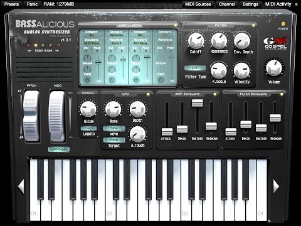
Task: Click the master Volume knob
Action: 274,68
